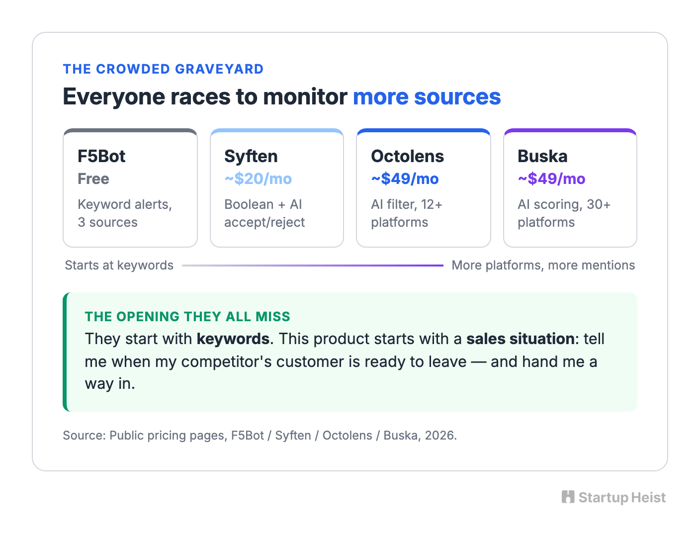The image size is (700, 539).
Task: Click the Startup Heist logo icon
Action: tap(568, 497)
